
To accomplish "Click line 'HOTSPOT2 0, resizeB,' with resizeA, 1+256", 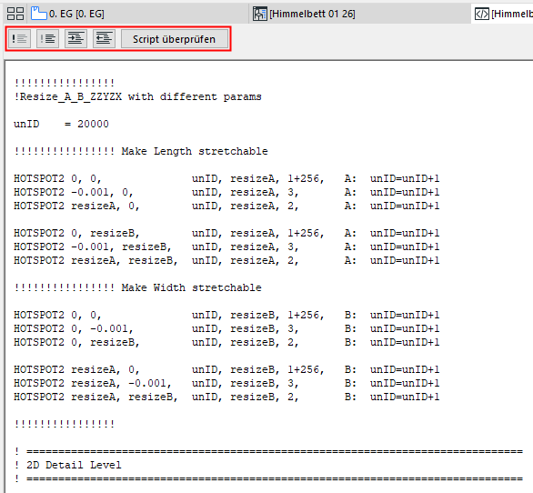I will coord(226,233).
